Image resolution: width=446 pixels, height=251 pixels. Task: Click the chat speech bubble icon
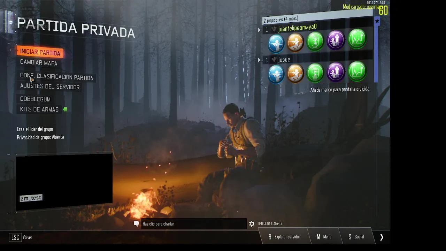click(137, 224)
